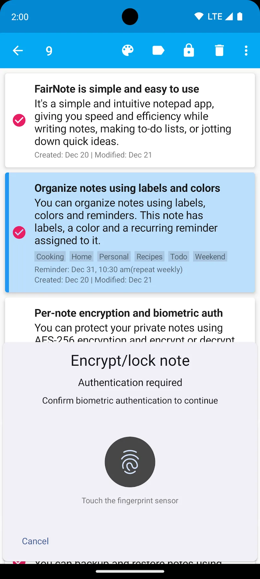This screenshot has height=579, width=260.
Task: Select the label icon in the toolbar
Action: pos(158,50)
